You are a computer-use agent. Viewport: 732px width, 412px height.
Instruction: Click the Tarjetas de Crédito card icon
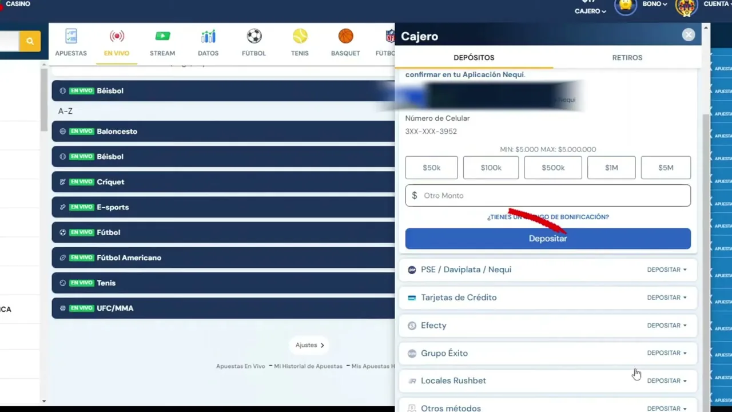[x=412, y=298]
